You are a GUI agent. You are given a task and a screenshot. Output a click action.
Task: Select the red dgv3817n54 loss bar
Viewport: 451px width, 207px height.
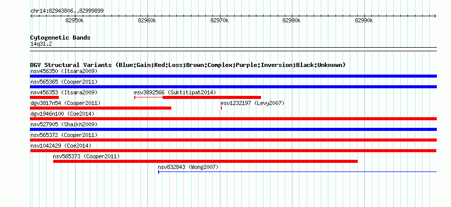click(101, 108)
